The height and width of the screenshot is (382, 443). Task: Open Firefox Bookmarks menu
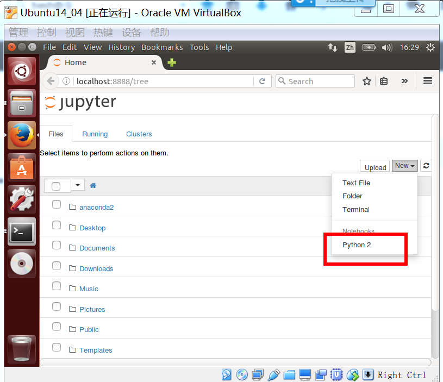162,47
